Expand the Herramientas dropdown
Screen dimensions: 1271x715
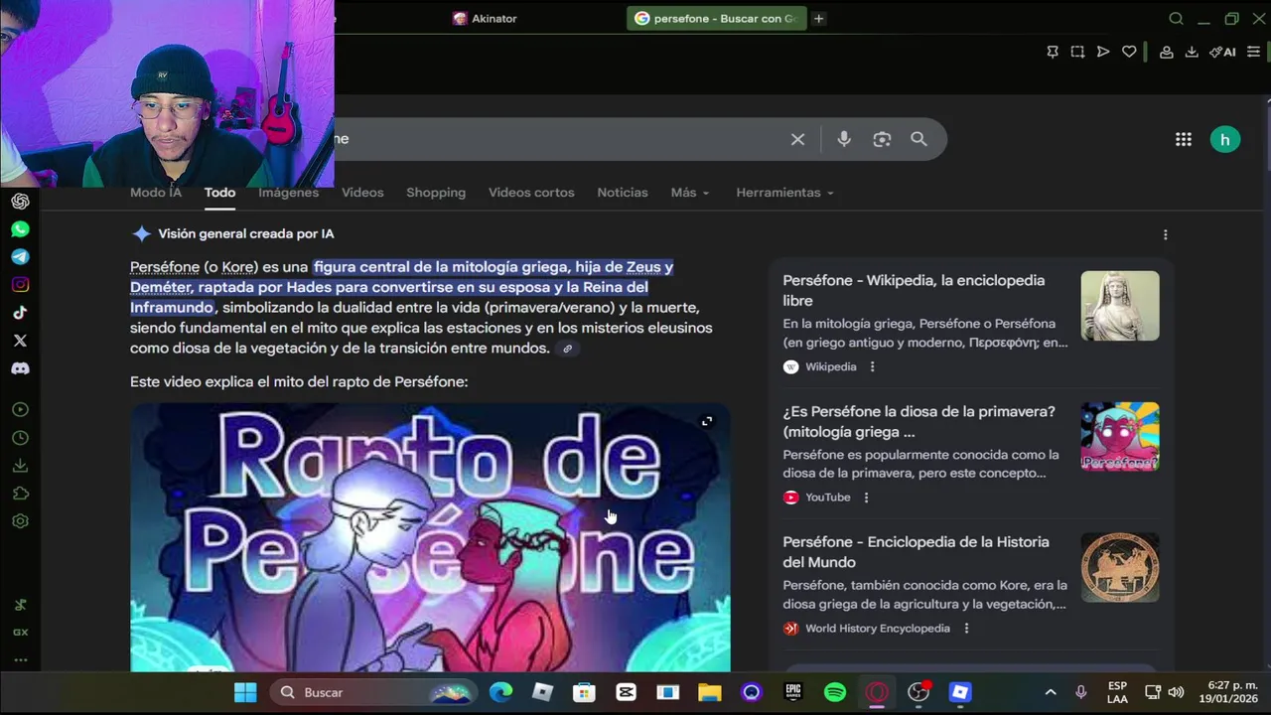784,193
